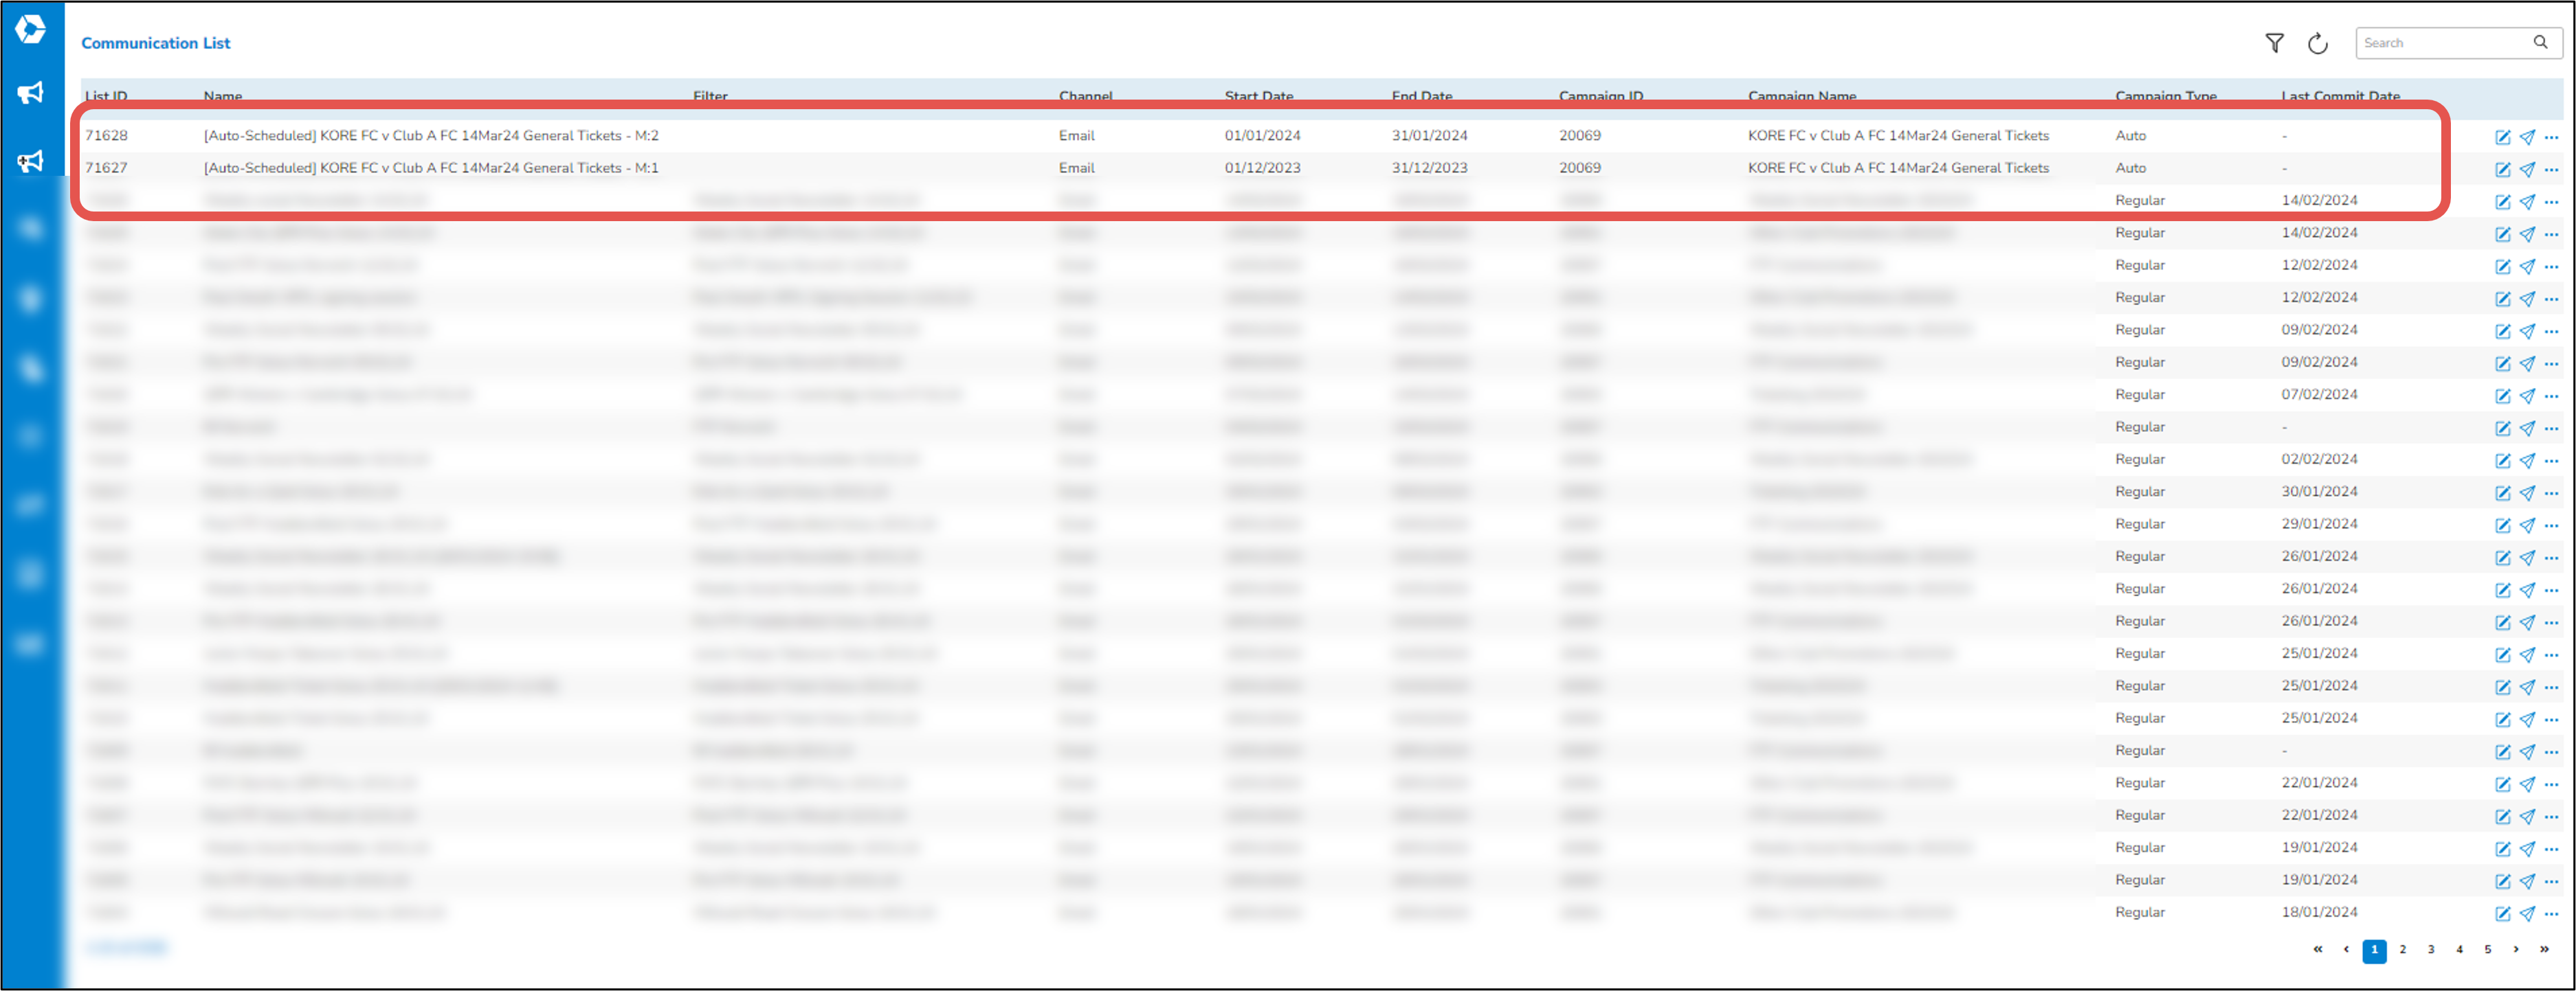Click the Communication List page title

click(x=155, y=43)
